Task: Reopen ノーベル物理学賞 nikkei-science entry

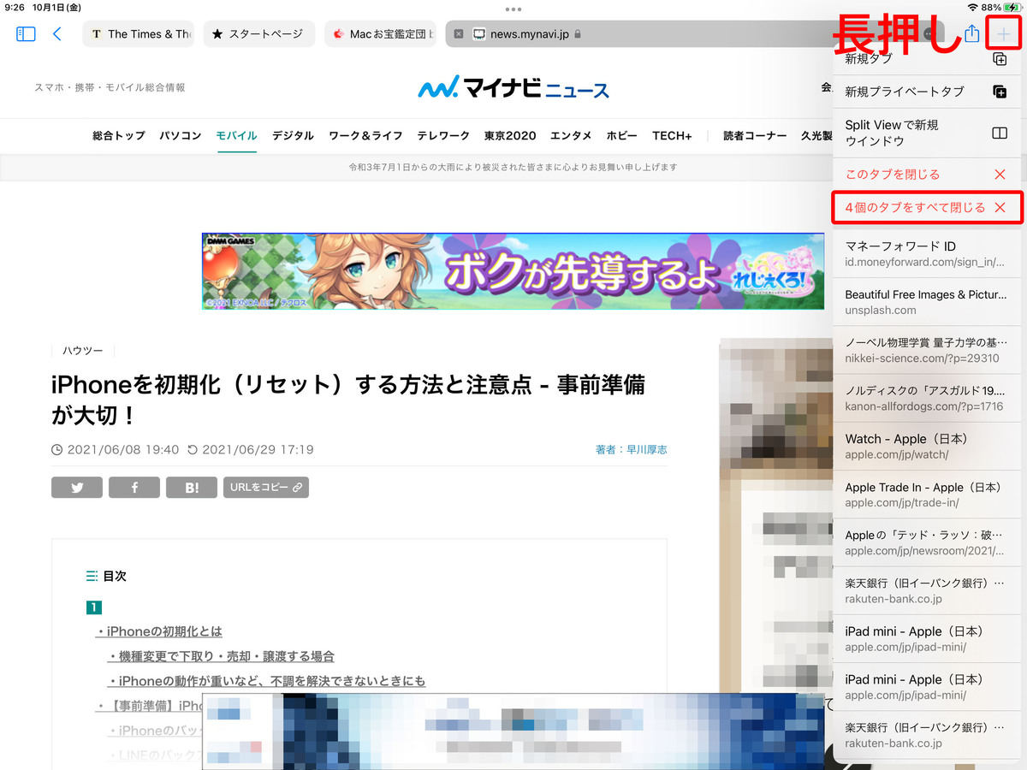Action: click(927, 350)
